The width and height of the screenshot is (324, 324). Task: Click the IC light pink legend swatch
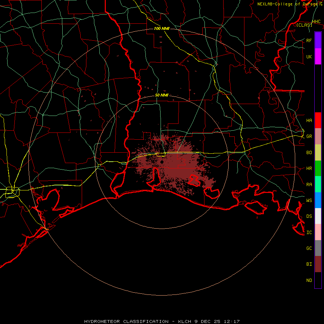[x=318, y=232]
